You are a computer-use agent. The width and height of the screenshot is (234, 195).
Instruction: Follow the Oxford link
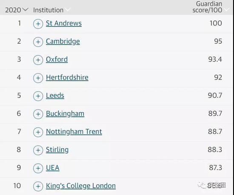57,59
